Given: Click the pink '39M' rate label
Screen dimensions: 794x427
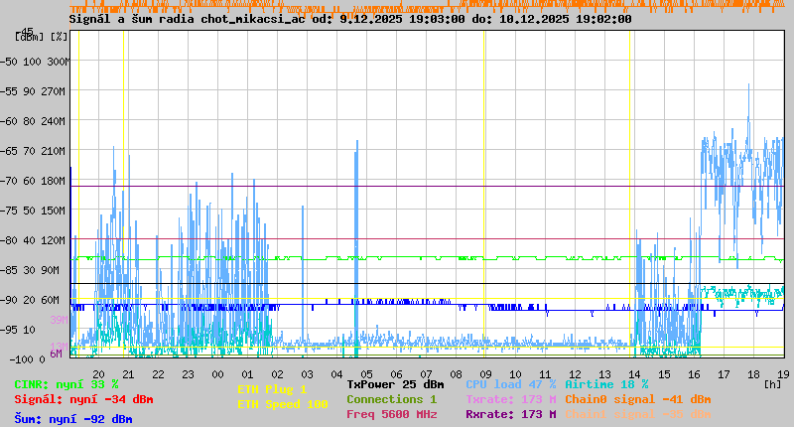Looking at the screenshot, I should 59,320.
